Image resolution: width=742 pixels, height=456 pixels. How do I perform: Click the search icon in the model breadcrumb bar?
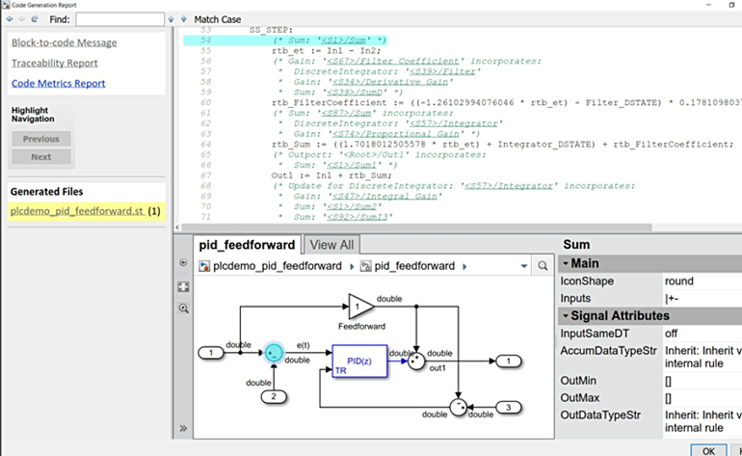(x=543, y=266)
